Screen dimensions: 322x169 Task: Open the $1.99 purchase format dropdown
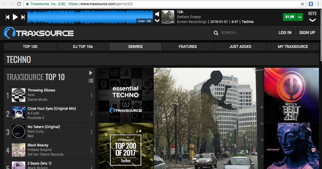click(300, 17)
